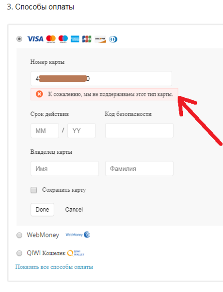Select the bank card payment radio button
This screenshot has width=223, height=292.
click(x=19, y=39)
